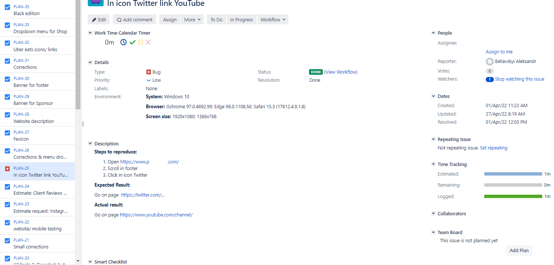
Task: Click the PLAN-32 task type icon
Action: 7,43
